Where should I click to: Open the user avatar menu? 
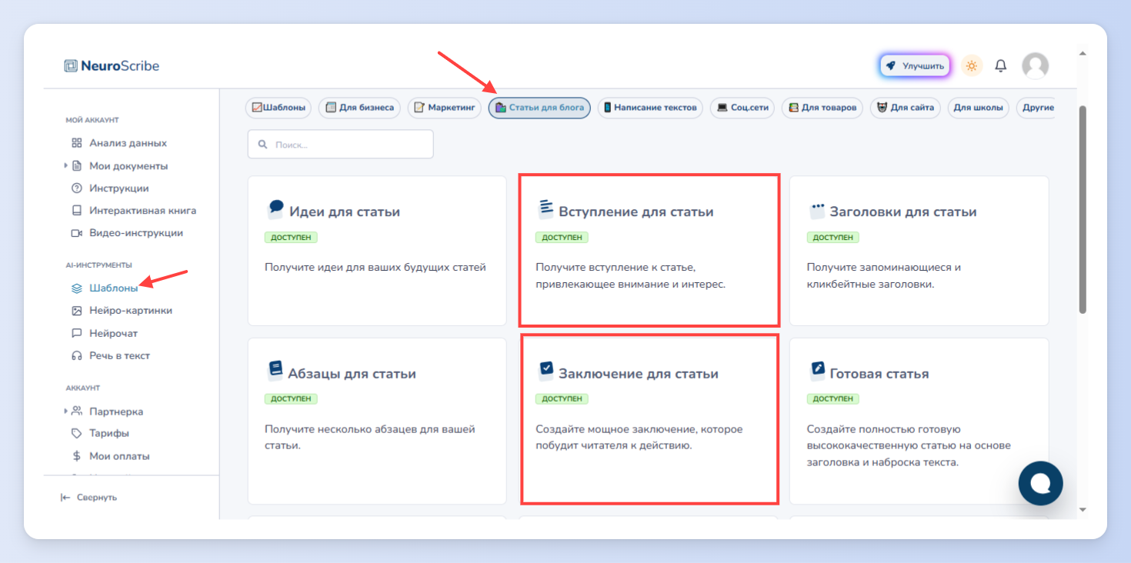(x=1035, y=66)
